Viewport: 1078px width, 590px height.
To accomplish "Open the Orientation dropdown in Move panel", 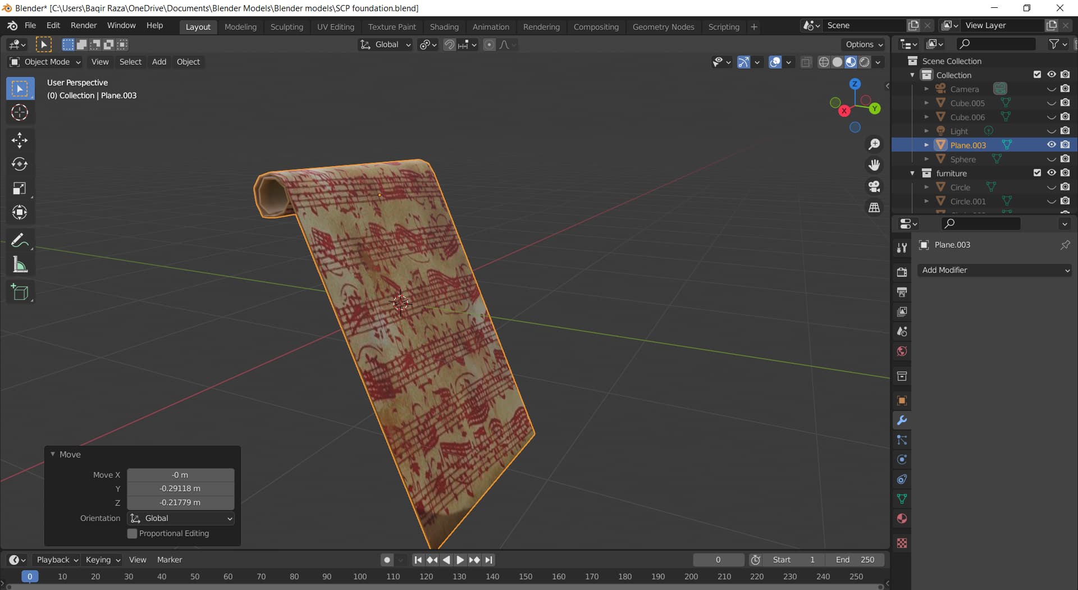I will [180, 518].
